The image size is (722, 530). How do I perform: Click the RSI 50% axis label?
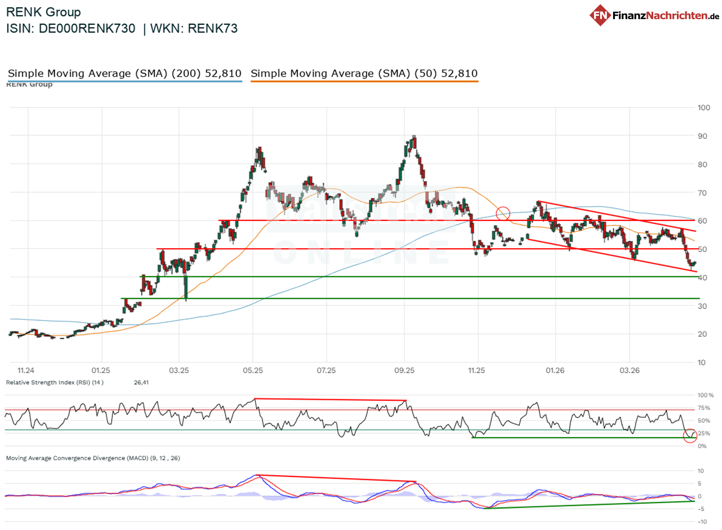pyautogui.click(x=705, y=421)
